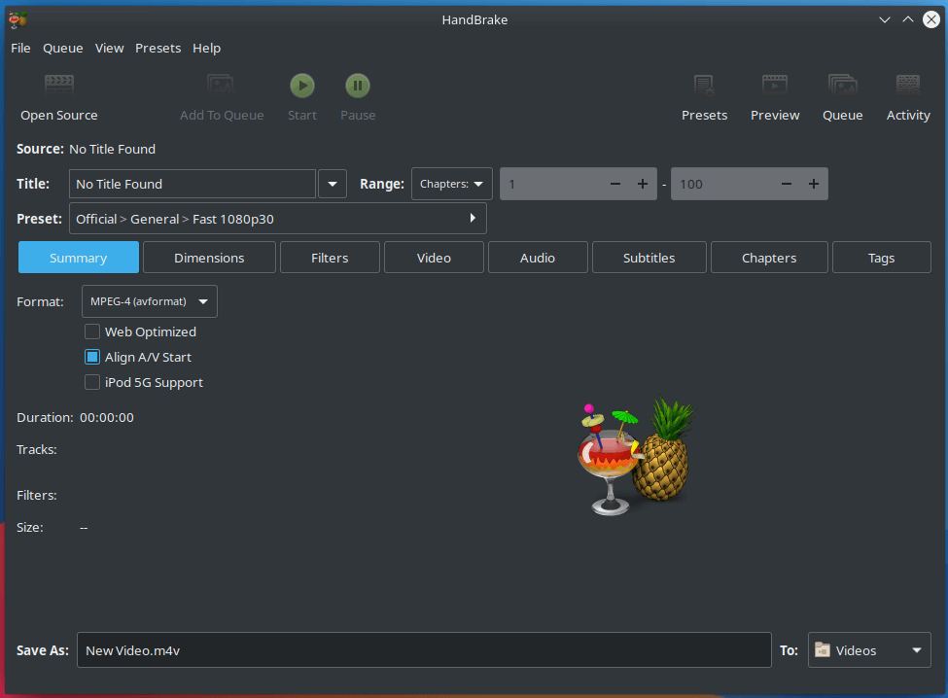Start encoding with the green play button
Screen dimensions: 948x698
point(302,86)
